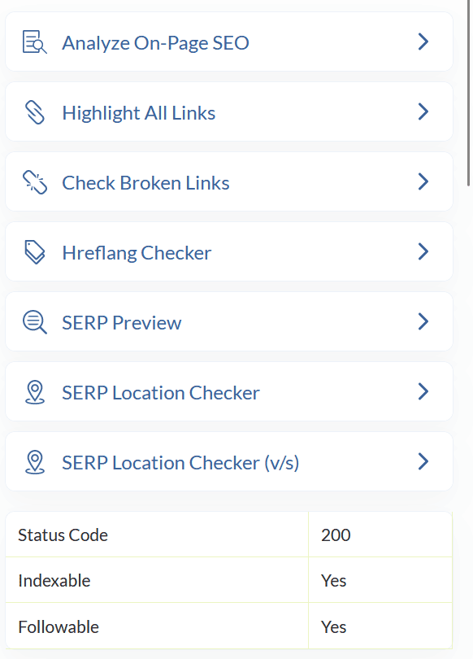The width and height of the screenshot is (473, 659).
Task: Expand Analyze On-Page SEO via its chevron
Action: click(423, 41)
